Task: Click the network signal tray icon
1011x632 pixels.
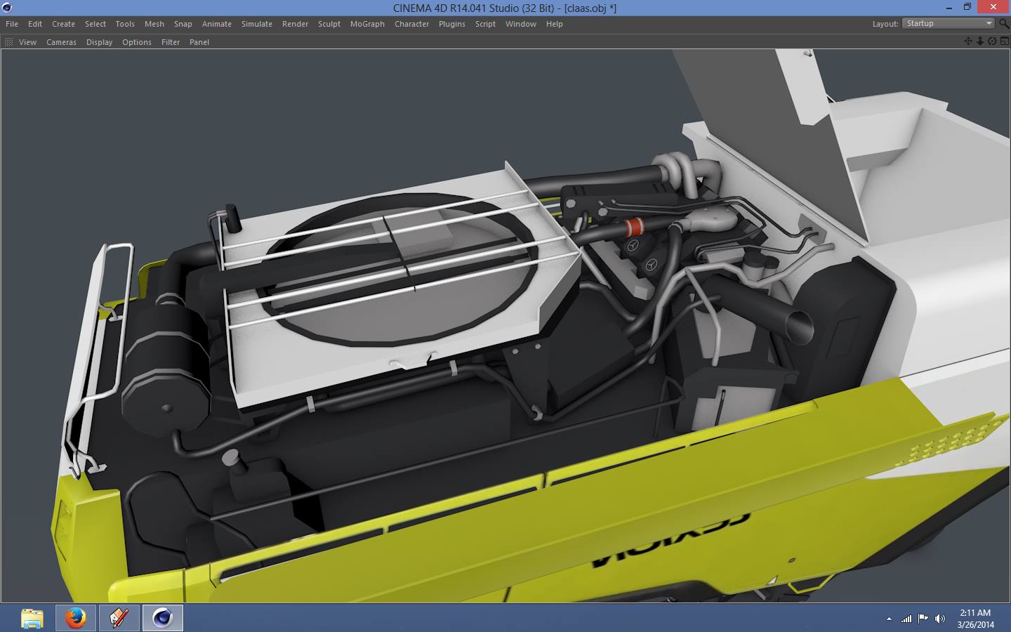Action: coord(906,619)
